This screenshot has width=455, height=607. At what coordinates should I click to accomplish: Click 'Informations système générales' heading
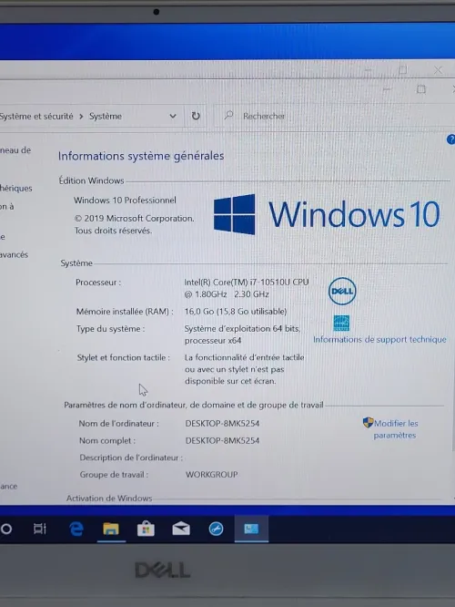click(x=141, y=156)
